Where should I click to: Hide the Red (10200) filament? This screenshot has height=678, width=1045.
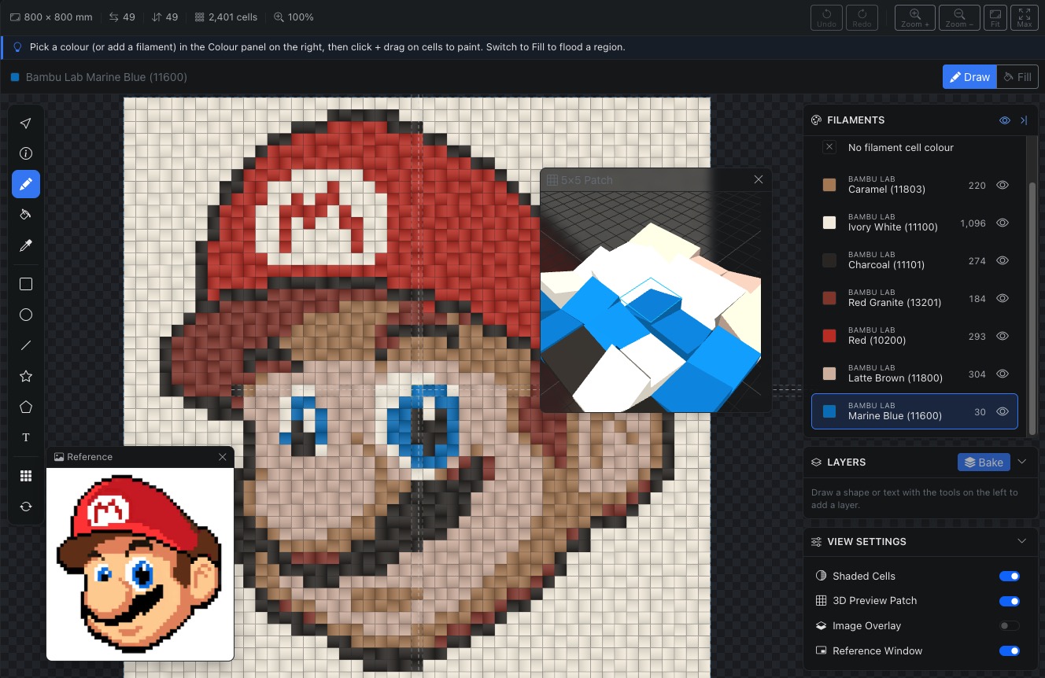[1003, 336]
